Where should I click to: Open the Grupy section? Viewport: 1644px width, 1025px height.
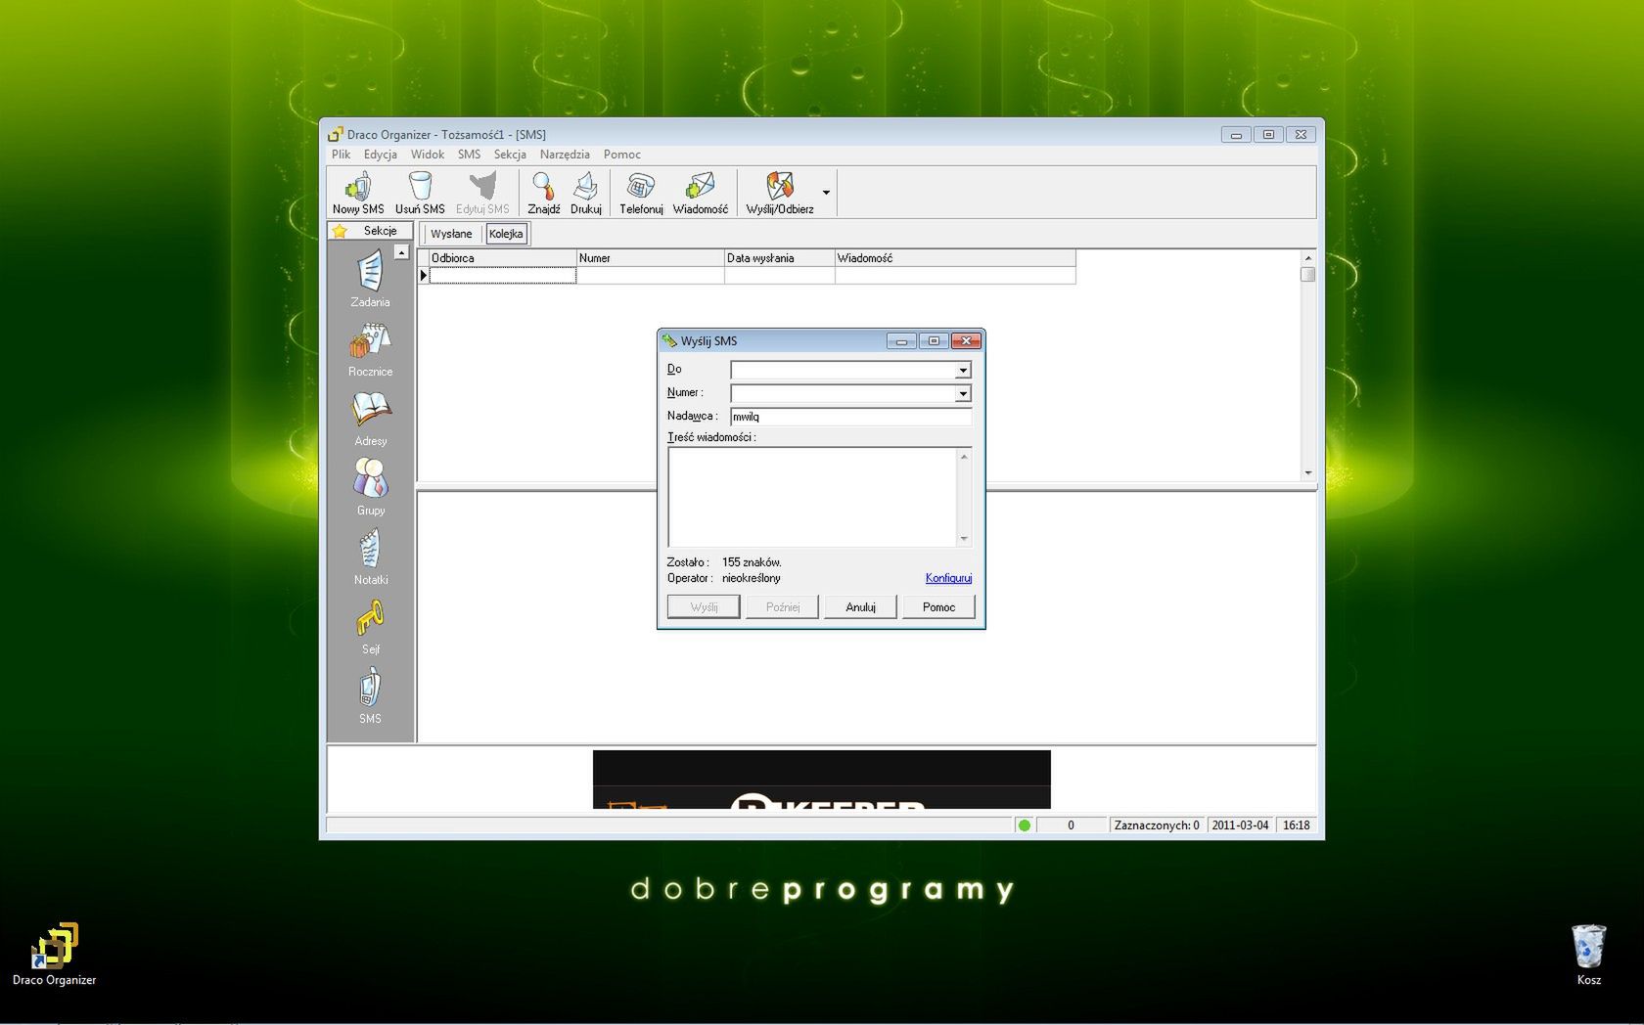pos(370,487)
